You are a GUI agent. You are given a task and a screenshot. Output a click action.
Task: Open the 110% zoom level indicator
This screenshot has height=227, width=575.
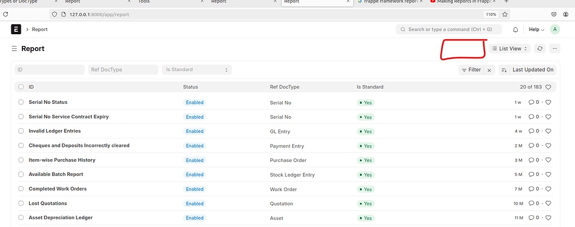[x=491, y=15]
